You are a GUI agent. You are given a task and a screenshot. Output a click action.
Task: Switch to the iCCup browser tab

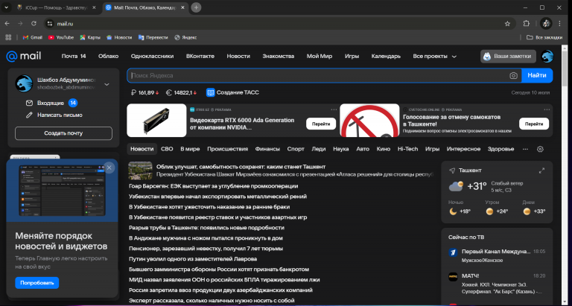[56, 7]
